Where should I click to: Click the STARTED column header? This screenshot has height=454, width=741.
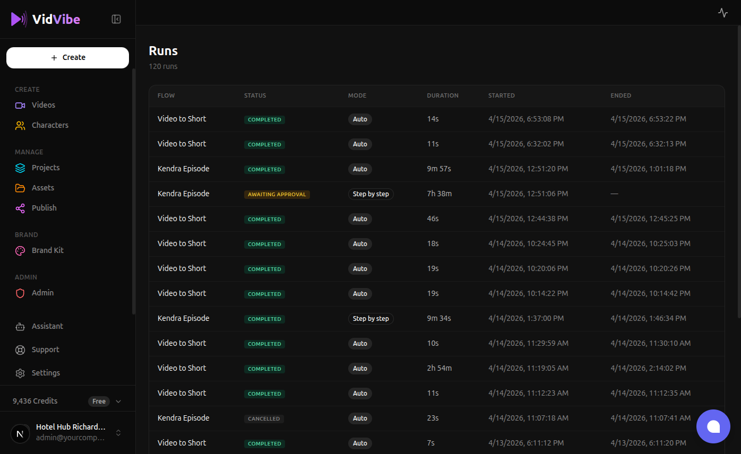pyautogui.click(x=502, y=95)
